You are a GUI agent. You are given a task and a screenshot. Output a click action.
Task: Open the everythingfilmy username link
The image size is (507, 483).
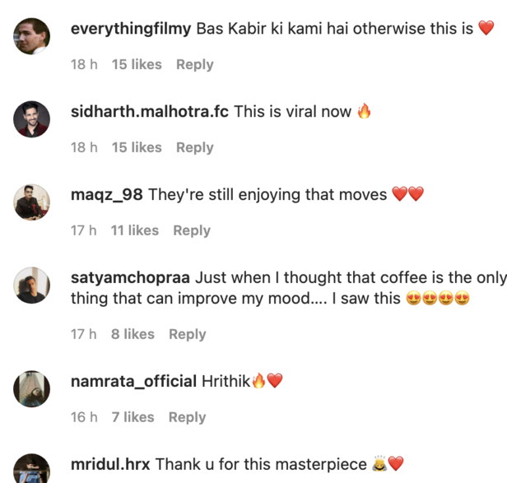(131, 29)
